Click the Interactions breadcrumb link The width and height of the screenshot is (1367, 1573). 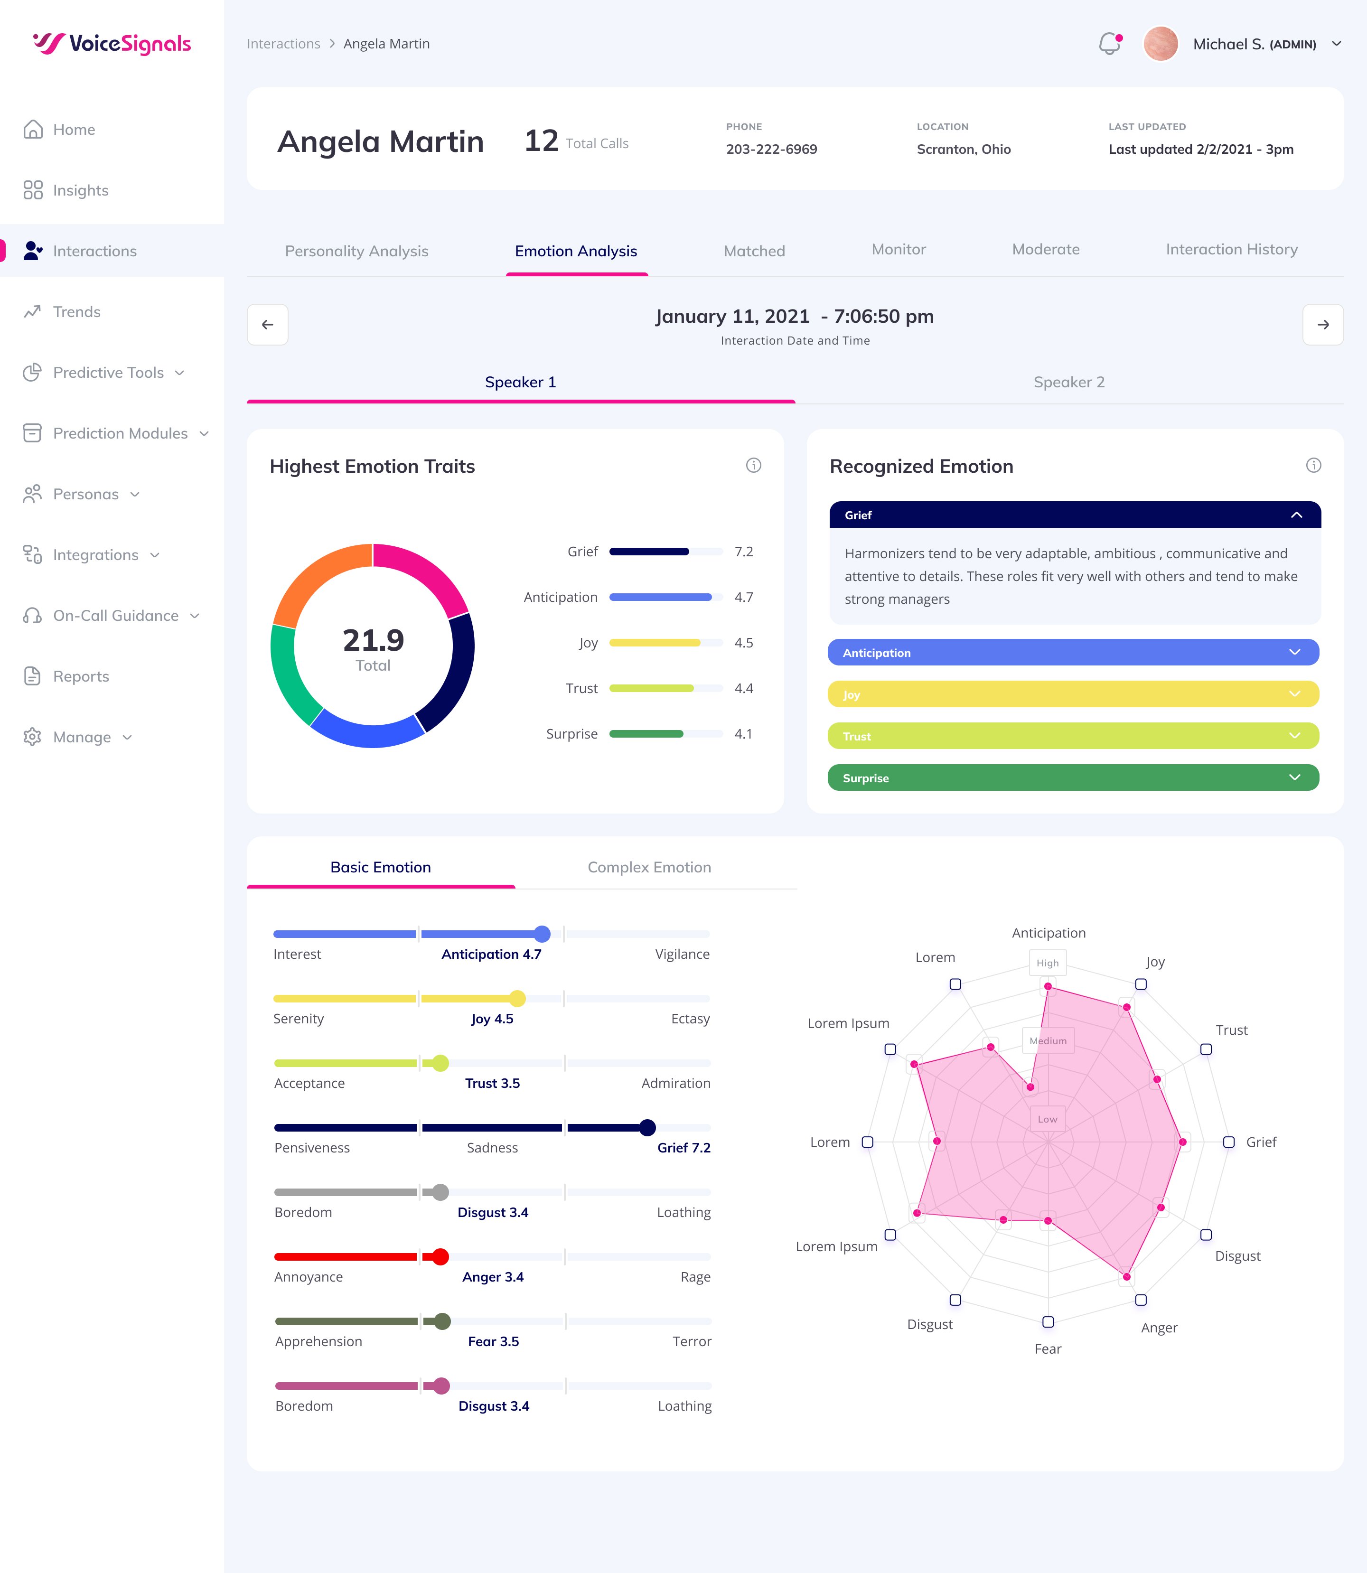(x=283, y=44)
